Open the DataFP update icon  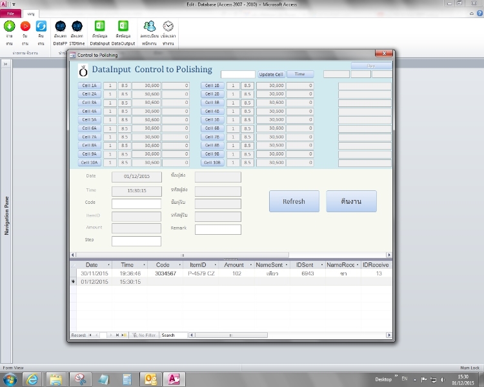[61, 26]
